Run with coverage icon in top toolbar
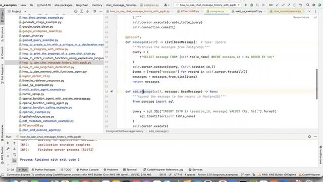The image size is (323, 182). [x=257, y=5]
